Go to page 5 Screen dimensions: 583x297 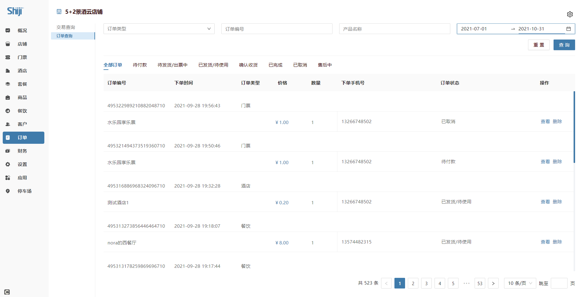[453, 283]
